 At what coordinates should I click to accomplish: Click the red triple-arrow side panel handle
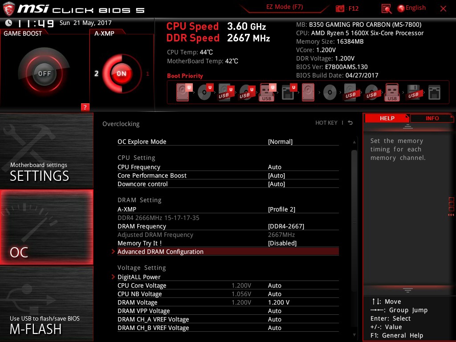[x=451, y=215]
